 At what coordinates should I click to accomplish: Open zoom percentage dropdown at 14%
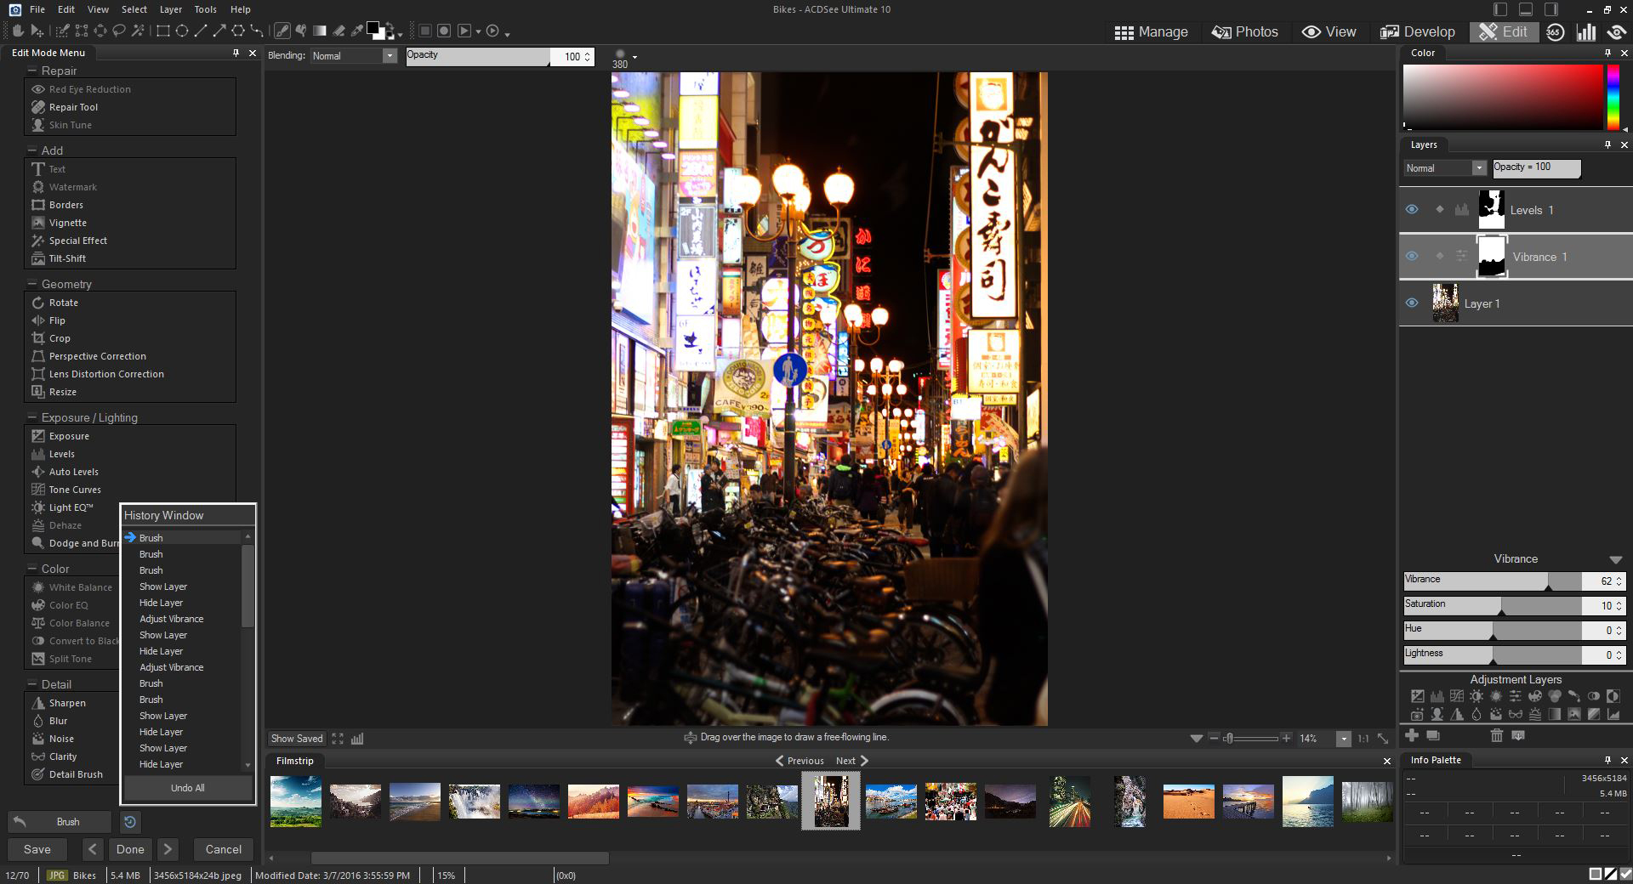(x=1344, y=739)
